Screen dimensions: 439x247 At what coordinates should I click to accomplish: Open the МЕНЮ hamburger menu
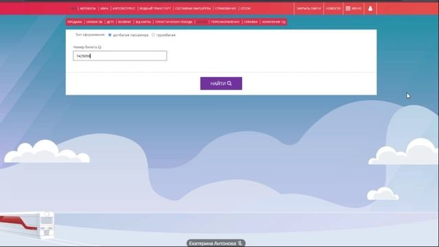tap(354, 8)
